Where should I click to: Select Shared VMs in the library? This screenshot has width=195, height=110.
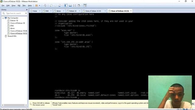pyautogui.click(x=12, y=36)
